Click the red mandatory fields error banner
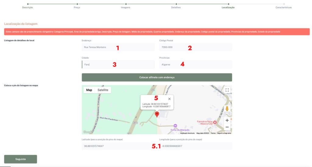Screen dimensions: 312x167 coord(157,32)
